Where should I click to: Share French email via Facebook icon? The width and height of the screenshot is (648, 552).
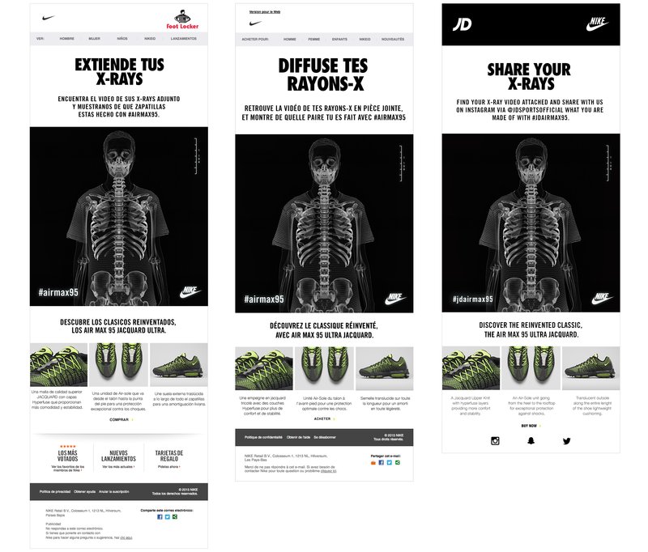point(381,462)
